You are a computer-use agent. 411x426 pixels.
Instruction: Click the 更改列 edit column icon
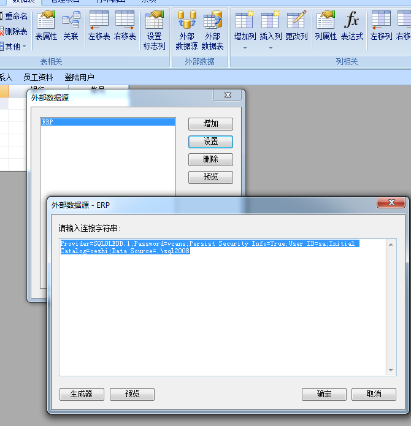coord(296,26)
